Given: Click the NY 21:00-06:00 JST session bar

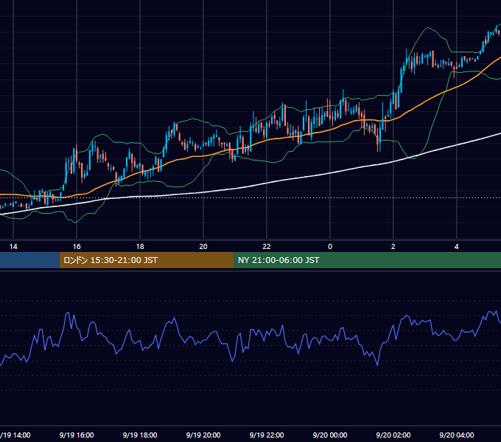Looking at the screenshot, I should 367,260.
